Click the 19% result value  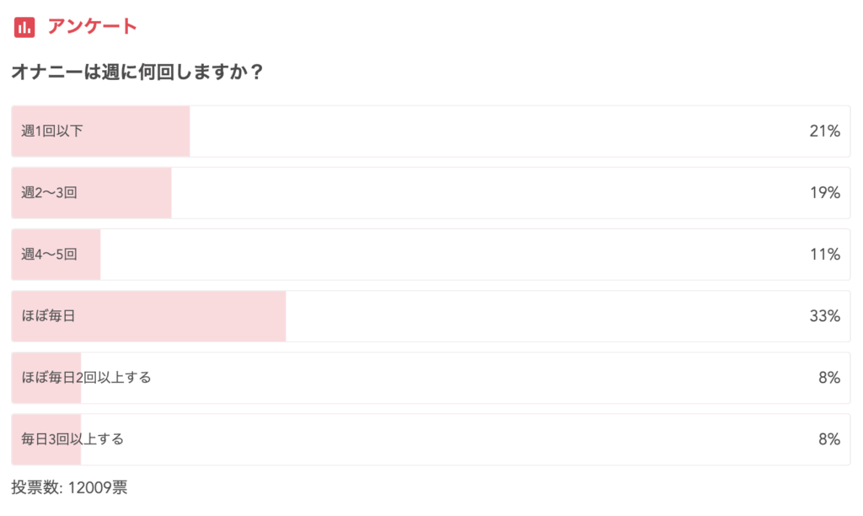(824, 192)
